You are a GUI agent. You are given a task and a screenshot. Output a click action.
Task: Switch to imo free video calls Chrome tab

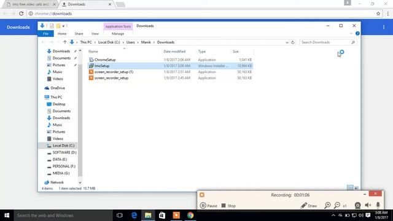[x=31, y=4]
